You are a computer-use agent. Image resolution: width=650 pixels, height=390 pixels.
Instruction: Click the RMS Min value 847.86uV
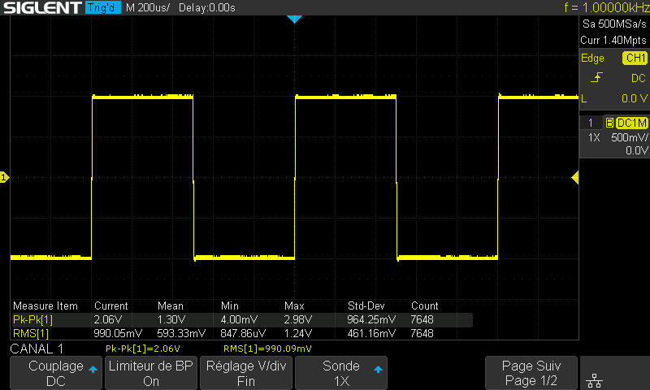click(x=243, y=333)
